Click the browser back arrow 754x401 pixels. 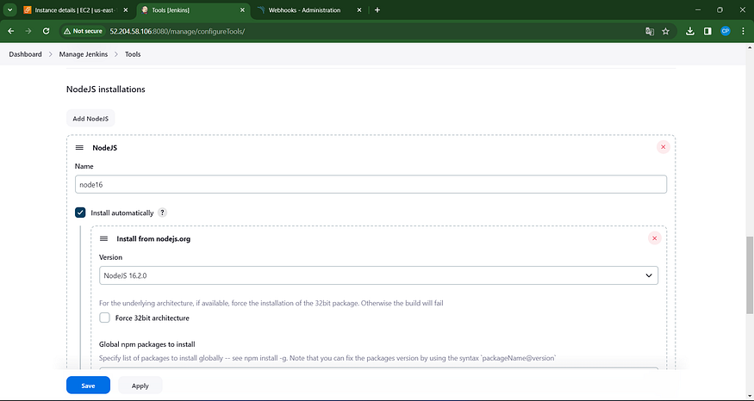(x=10, y=31)
